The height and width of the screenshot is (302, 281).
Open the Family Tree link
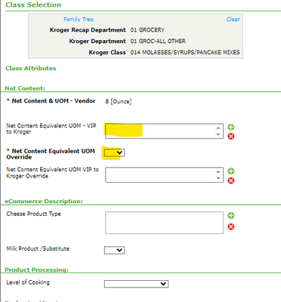pyautogui.click(x=79, y=20)
